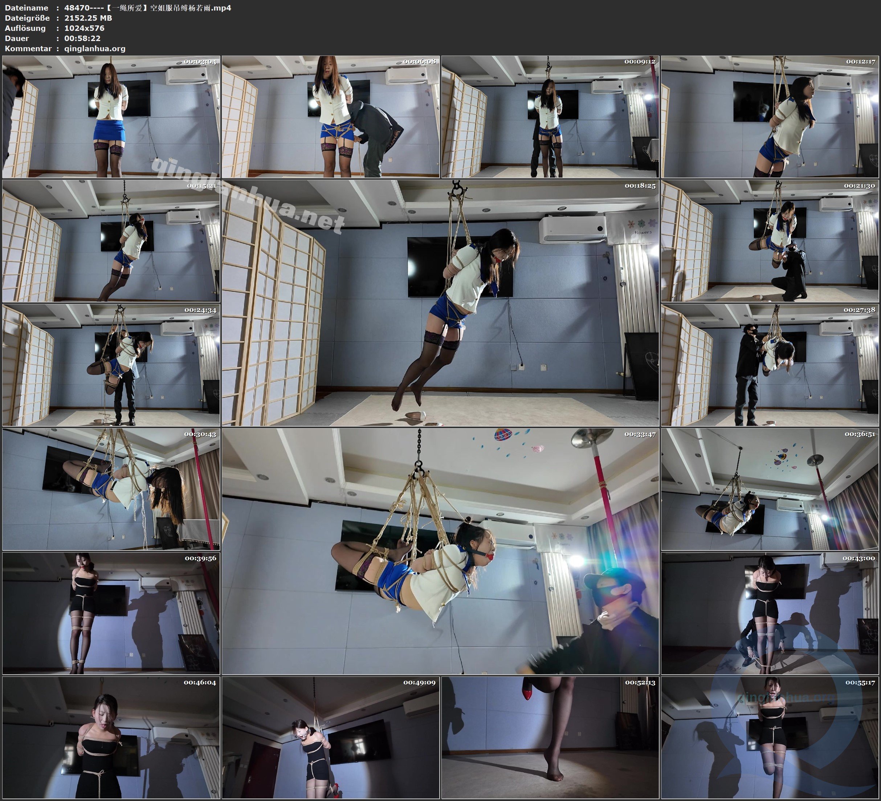Open the thumbnail timestamped 00:46:04
This screenshot has height=801, width=881.
pos(111,737)
